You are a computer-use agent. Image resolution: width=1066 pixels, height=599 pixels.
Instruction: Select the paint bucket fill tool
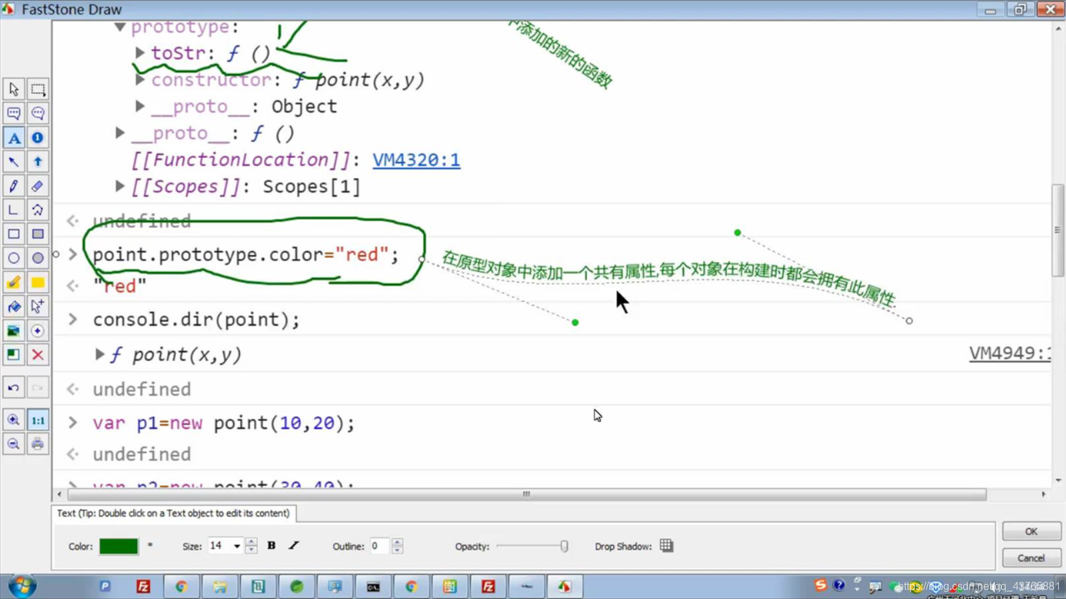point(13,306)
